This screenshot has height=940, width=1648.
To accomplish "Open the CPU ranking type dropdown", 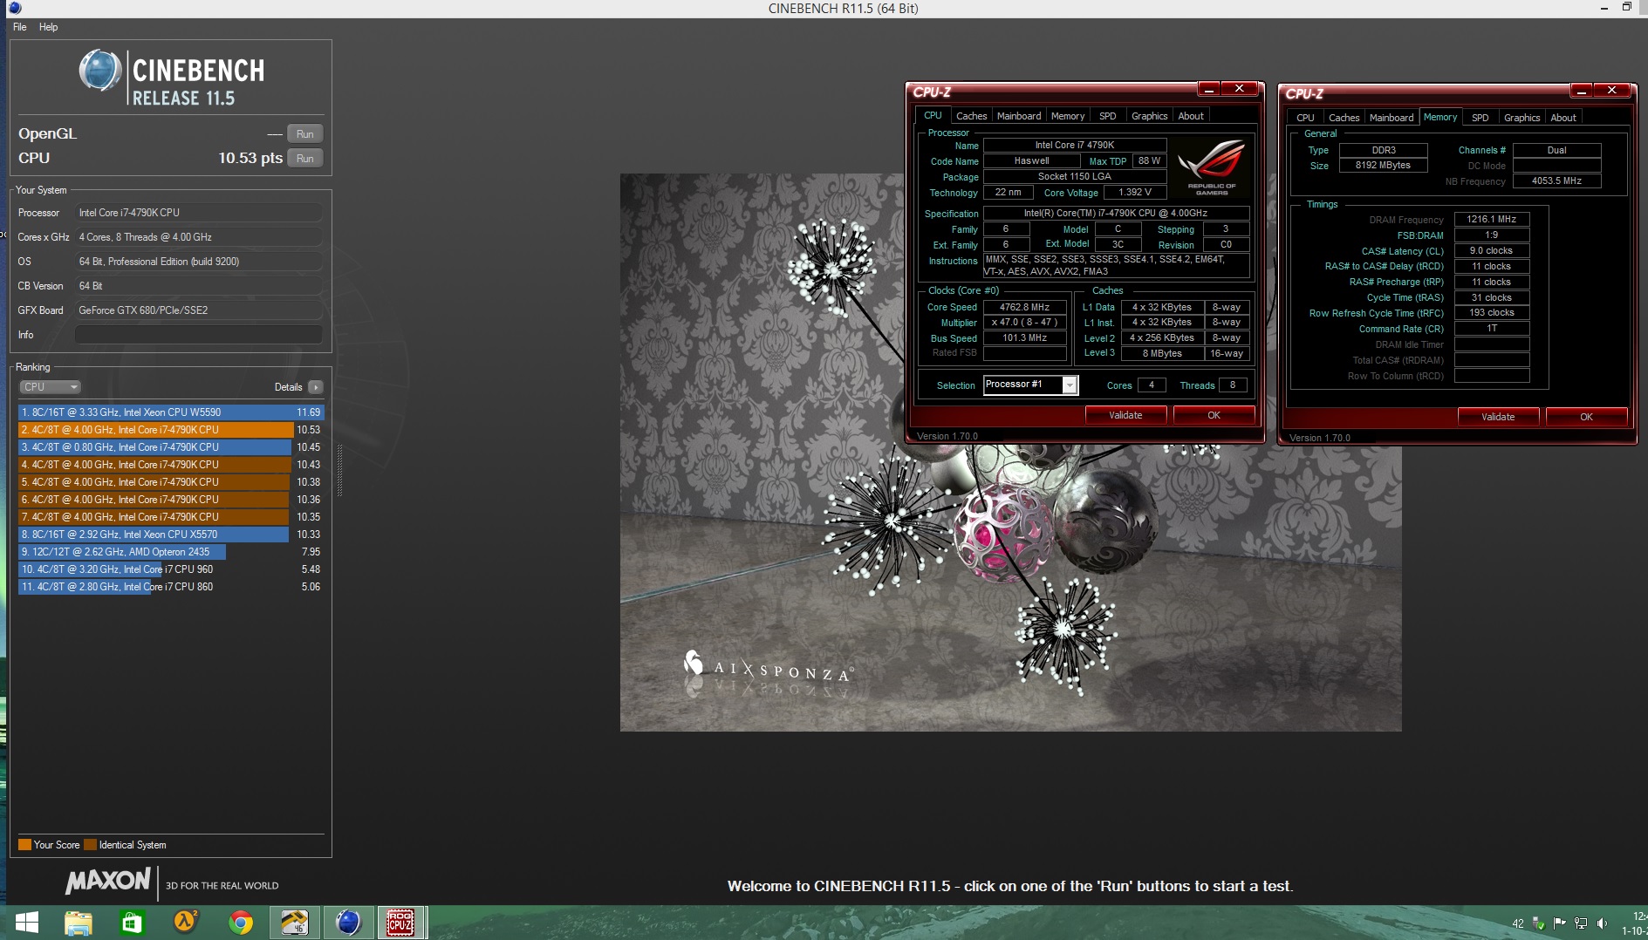I will pos(51,387).
